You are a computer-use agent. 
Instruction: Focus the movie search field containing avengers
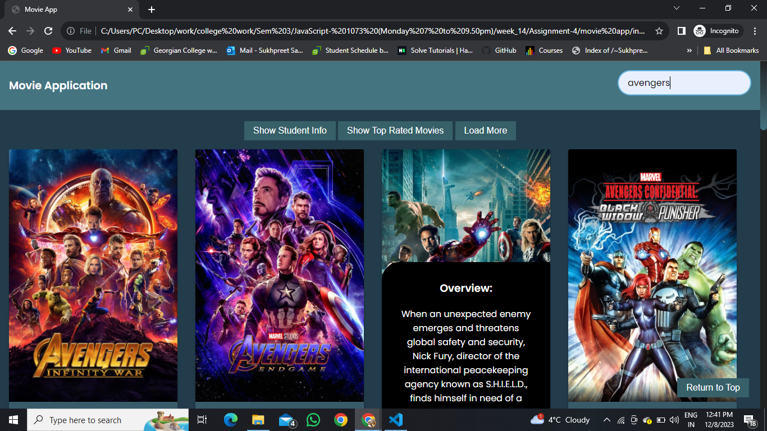[684, 82]
